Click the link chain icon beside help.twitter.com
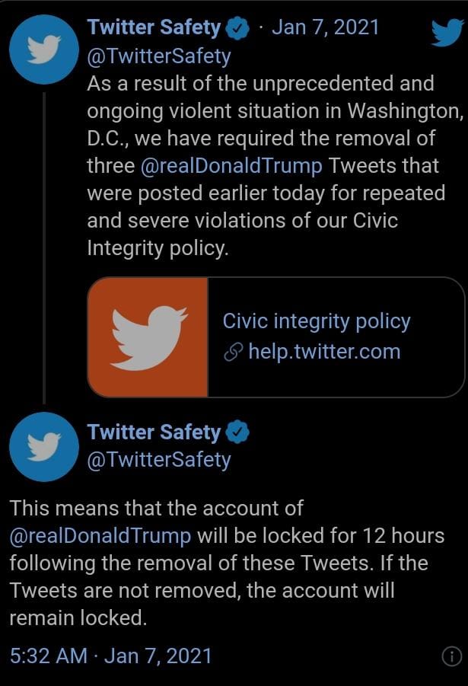The width and height of the screenshot is (468, 686). point(233,353)
